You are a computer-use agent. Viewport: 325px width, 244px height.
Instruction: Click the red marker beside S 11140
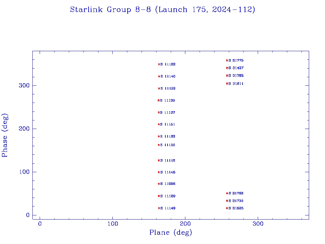tap(159, 76)
